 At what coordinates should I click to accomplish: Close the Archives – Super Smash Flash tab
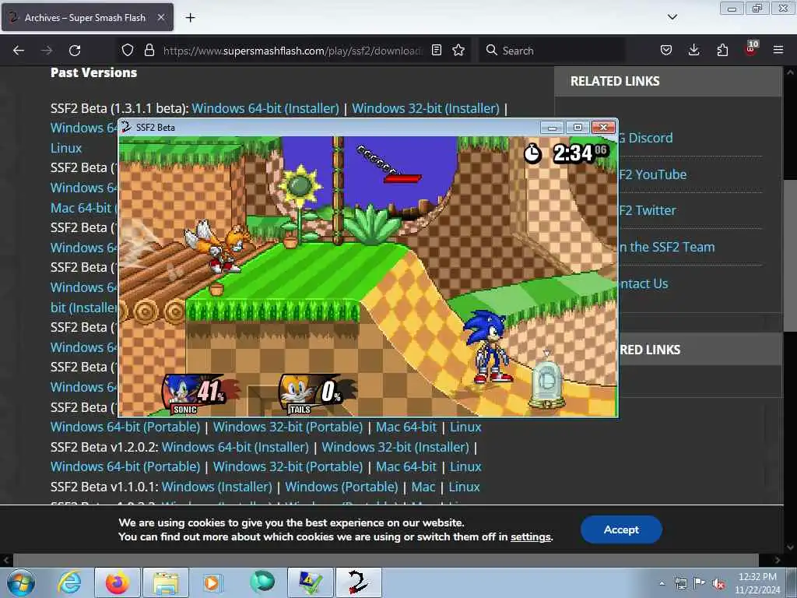tap(160, 17)
